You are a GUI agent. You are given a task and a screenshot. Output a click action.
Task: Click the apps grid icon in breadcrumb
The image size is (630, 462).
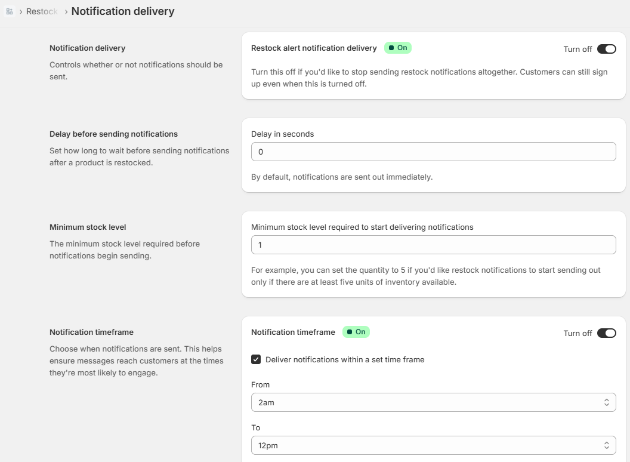(x=10, y=11)
